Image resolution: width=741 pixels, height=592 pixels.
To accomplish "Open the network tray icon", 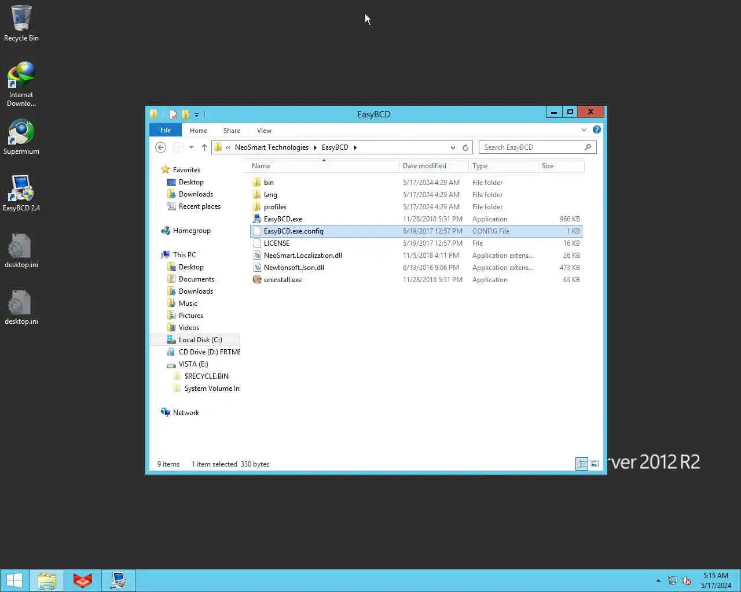I will pyautogui.click(x=673, y=580).
